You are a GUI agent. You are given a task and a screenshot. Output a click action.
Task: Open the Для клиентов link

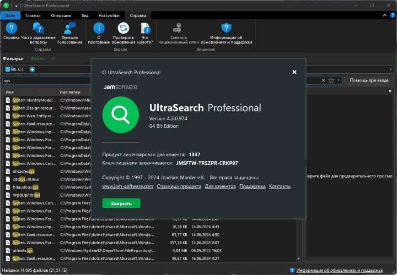click(220, 186)
